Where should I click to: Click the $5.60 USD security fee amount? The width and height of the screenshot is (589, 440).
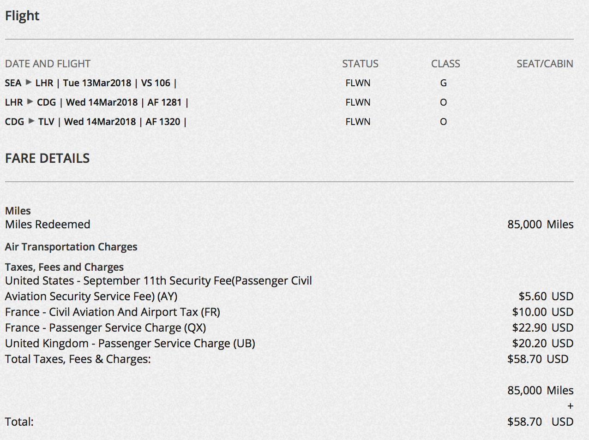[546, 296]
